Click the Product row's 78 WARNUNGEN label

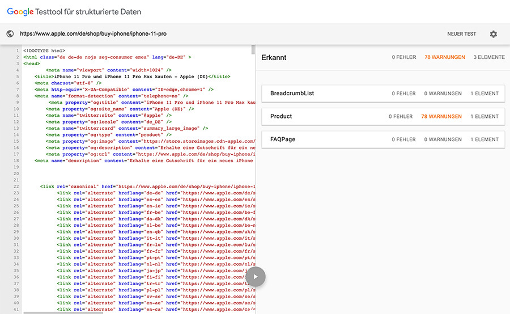[x=441, y=117]
